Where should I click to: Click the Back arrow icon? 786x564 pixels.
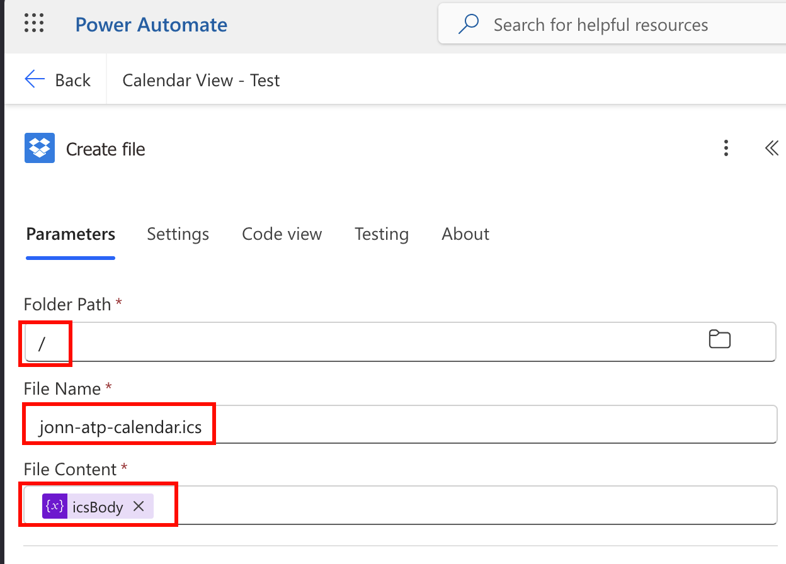coord(35,79)
